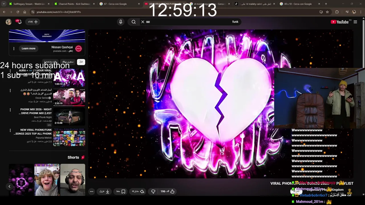Viewport: 365px width, 205px height.
Task: Click the browser back arrow
Action: click(x=4, y=12)
